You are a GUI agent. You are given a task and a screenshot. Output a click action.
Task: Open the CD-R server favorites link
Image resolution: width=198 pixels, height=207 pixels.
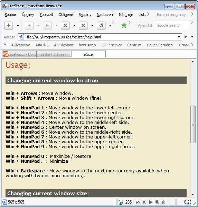click(x=112, y=45)
